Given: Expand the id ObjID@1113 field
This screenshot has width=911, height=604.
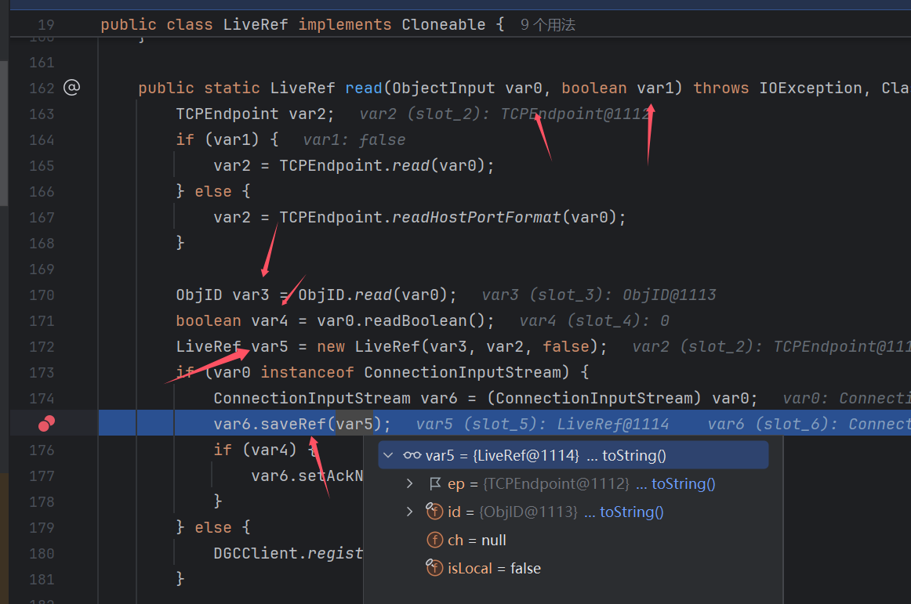Looking at the screenshot, I should pyautogui.click(x=409, y=512).
